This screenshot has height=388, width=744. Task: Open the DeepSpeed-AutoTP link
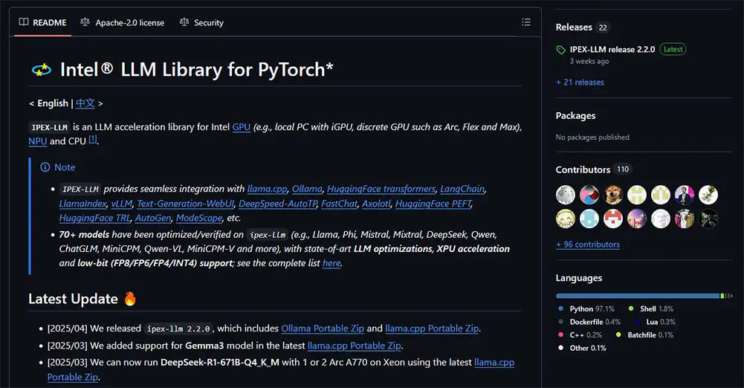tap(277, 204)
